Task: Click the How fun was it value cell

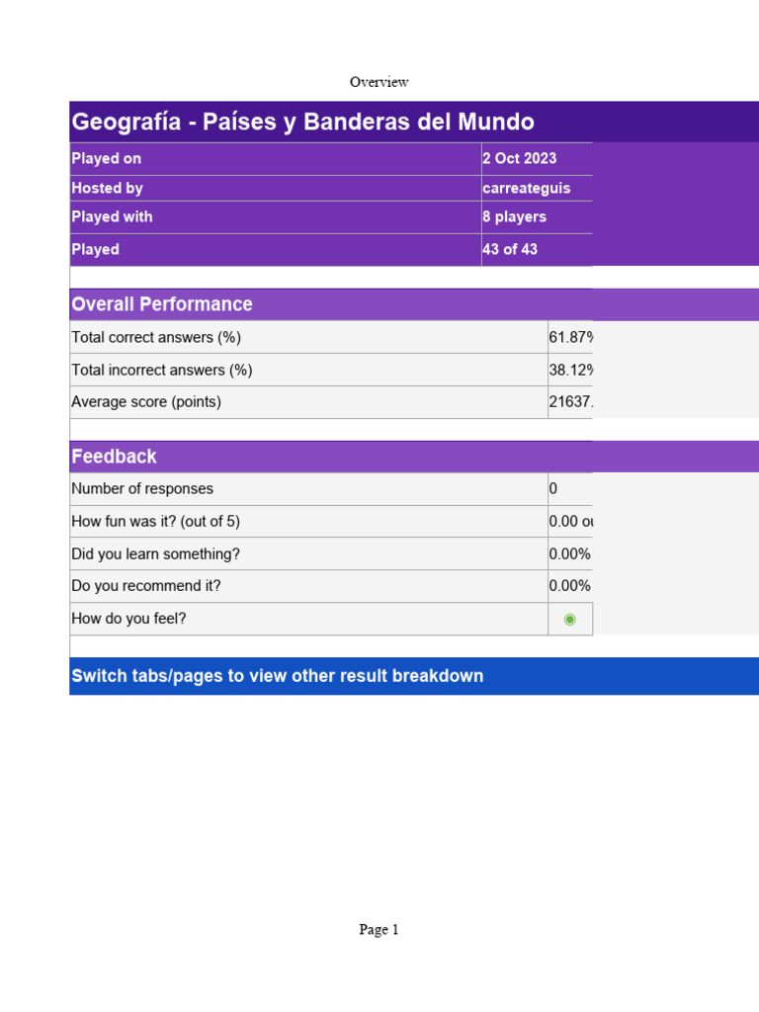Action: 570,522
